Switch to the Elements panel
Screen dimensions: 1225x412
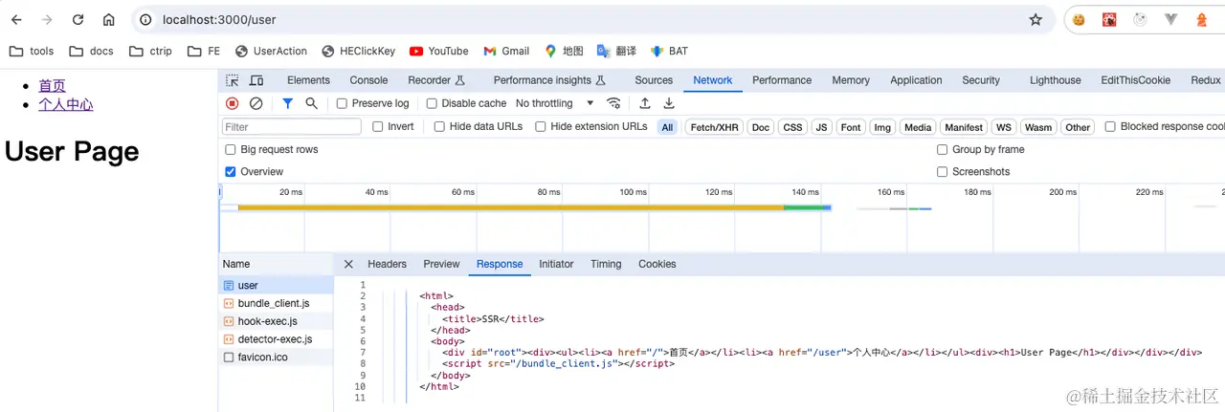coord(308,80)
